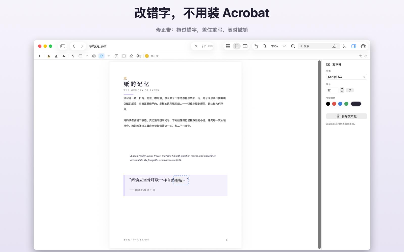Click the vertical document scrollbar
This screenshot has height=252, width=404.
click(x=319, y=154)
